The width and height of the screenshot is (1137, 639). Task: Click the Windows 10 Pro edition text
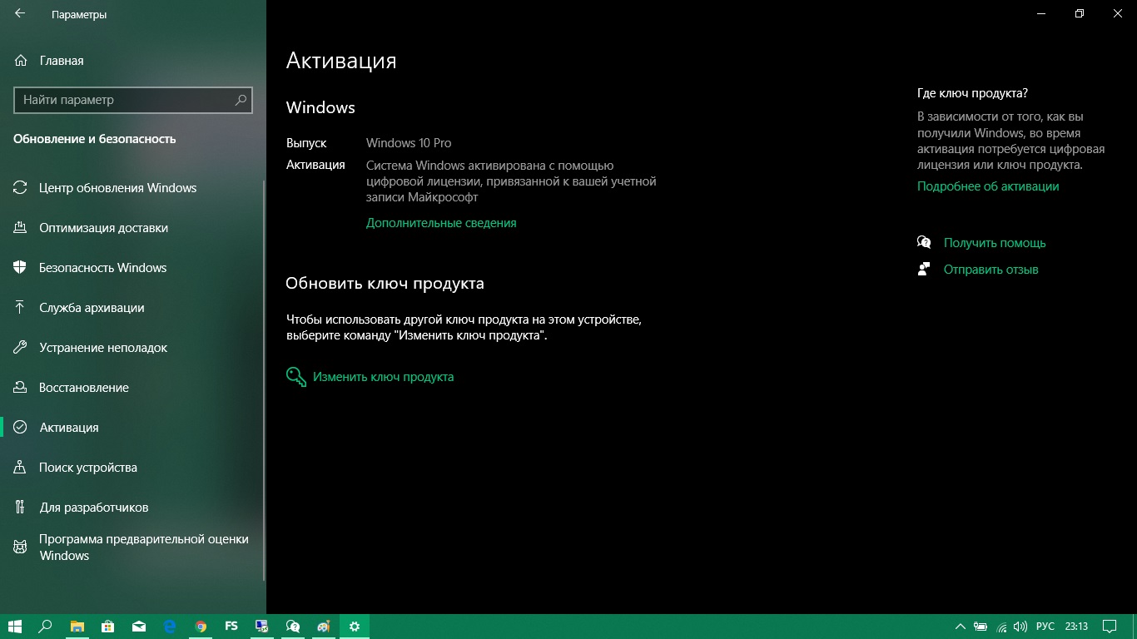coord(409,143)
